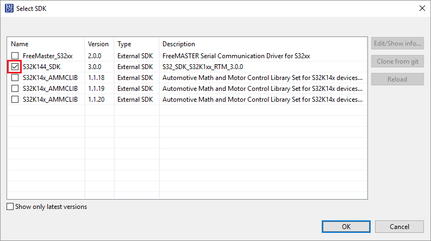
Task: Click the S32DS icon in title bar
Action: click(x=8, y=8)
